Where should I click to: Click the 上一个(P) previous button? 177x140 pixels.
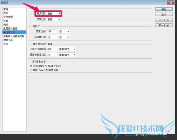tap(164, 20)
